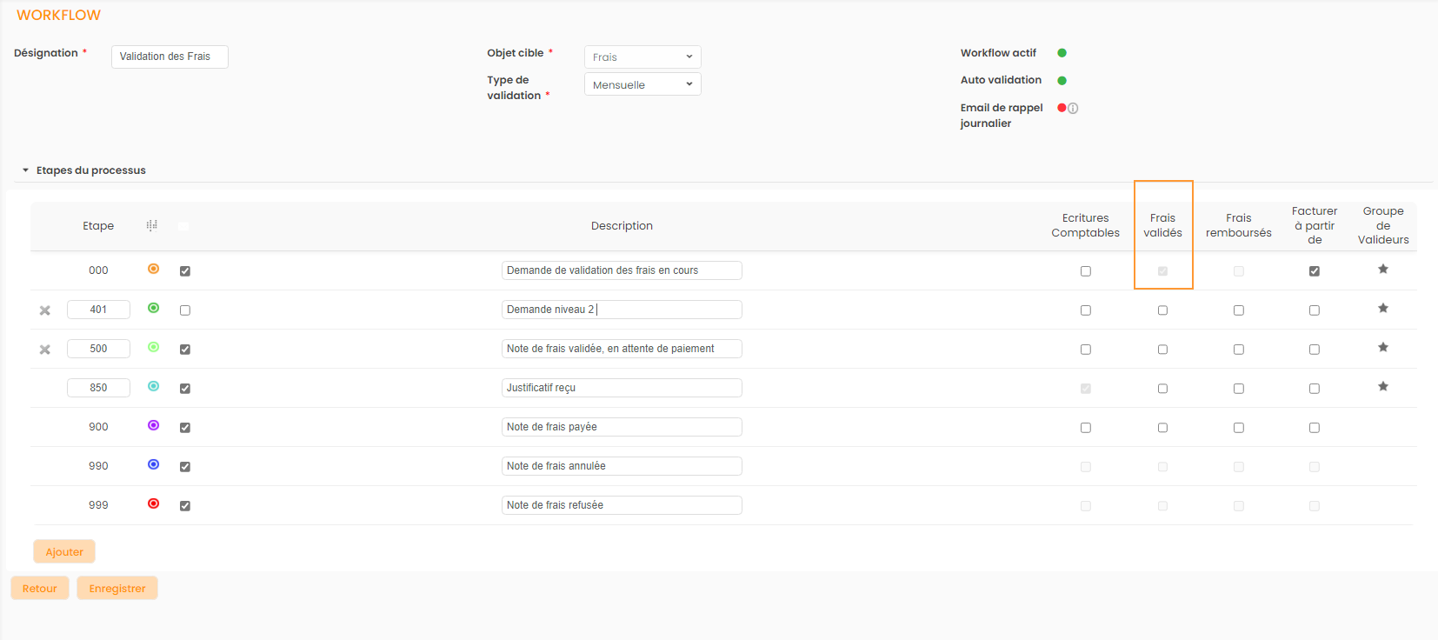
Task: Click the validator group star for step 000
Action: click(1382, 270)
